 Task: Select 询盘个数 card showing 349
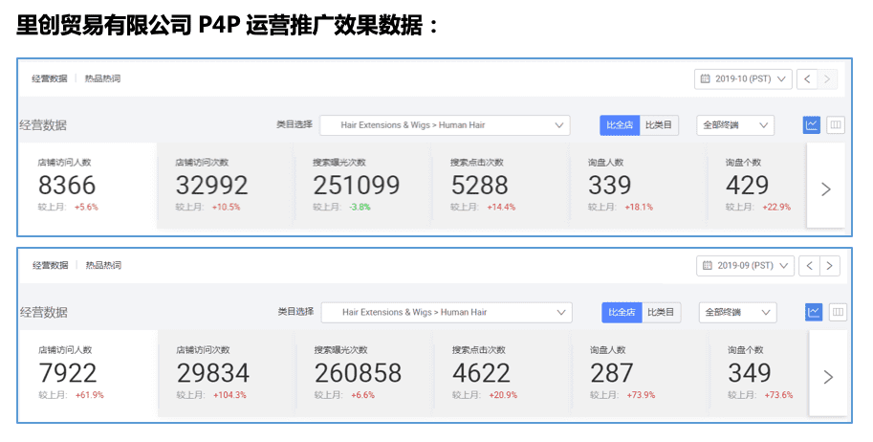click(759, 373)
